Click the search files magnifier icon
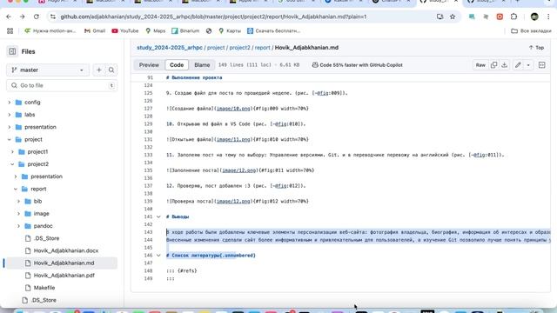The image size is (557, 313). pos(111,70)
